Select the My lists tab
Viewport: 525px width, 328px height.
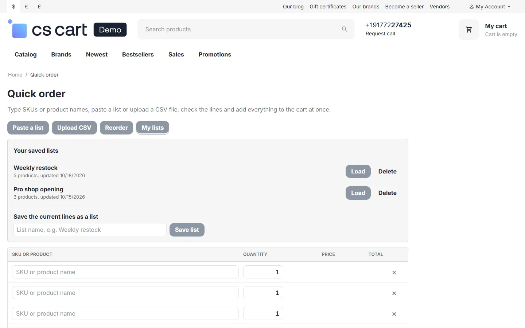click(x=152, y=128)
